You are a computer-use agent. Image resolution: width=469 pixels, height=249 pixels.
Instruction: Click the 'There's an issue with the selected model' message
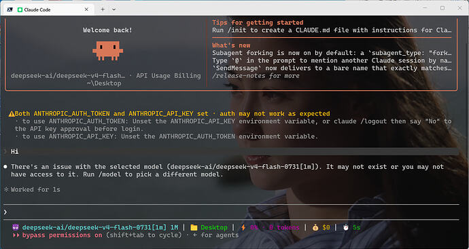[x=227, y=170]
